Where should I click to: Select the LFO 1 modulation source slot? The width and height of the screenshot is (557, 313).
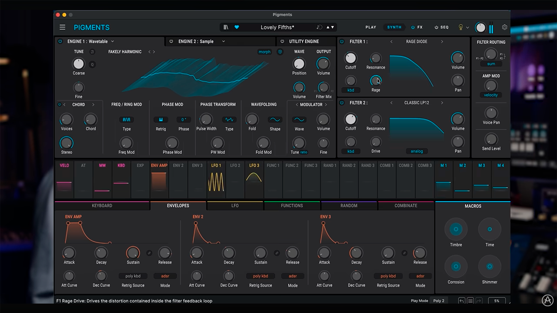pyautogui.click(x=216, y=178)
